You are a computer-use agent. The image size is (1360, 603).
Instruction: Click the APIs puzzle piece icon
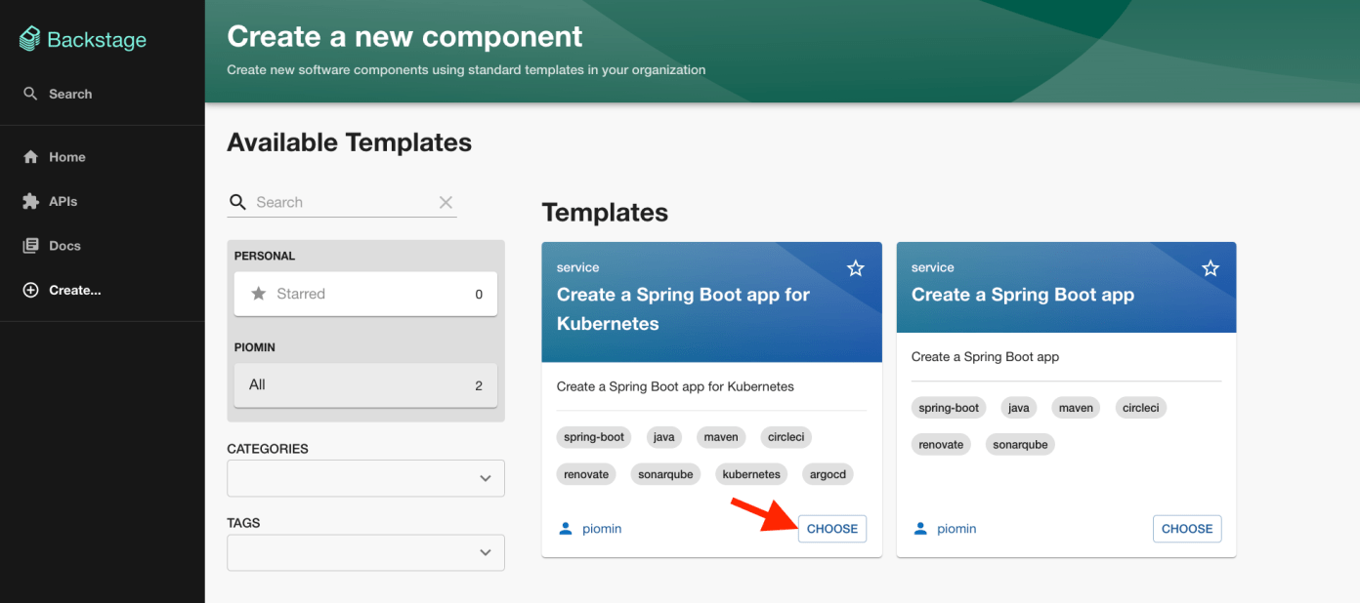coord(30,201)
